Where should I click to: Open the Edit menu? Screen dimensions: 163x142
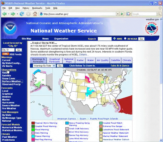pos(10,8)
